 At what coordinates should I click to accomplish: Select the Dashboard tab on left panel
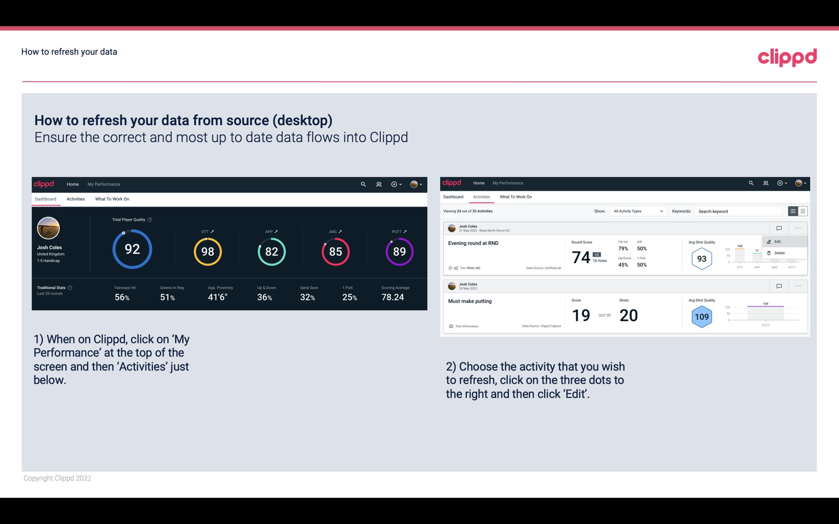pyautogui.click(x=46, y=199)
